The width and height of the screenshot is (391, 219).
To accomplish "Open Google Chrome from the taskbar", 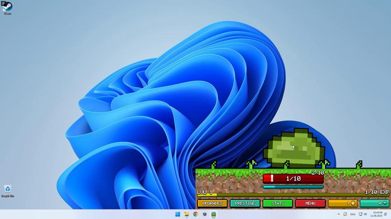I will pos(195,214).
